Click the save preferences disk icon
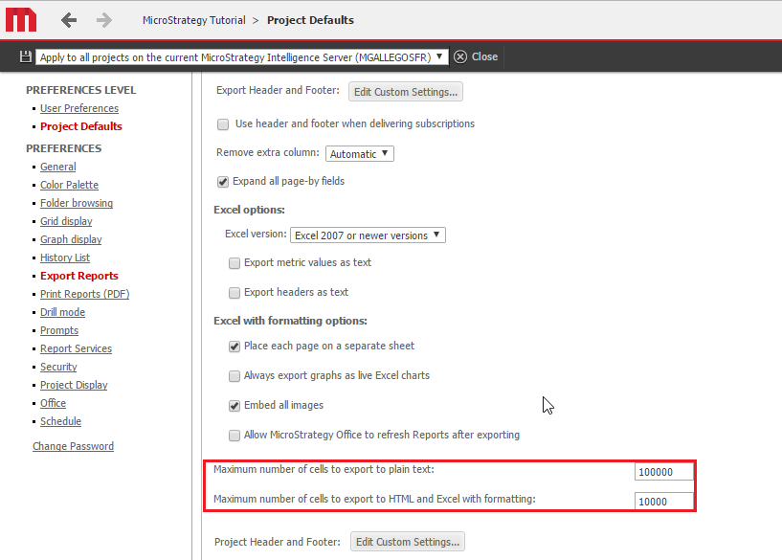782x560 pixels. [24, 56]
